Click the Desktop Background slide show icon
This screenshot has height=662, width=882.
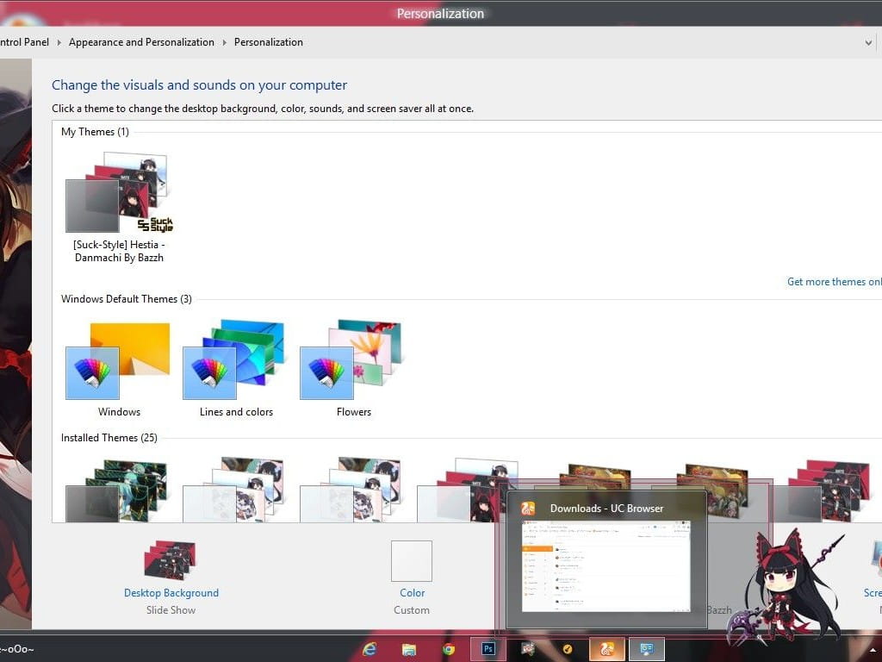(x=170, y=560)
